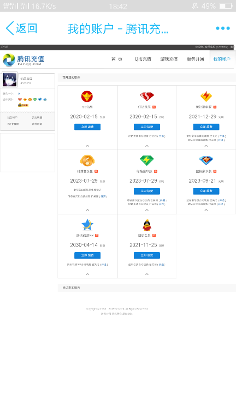
Task: Click renew button under 2021-11-25
Action: coord(146,255)
